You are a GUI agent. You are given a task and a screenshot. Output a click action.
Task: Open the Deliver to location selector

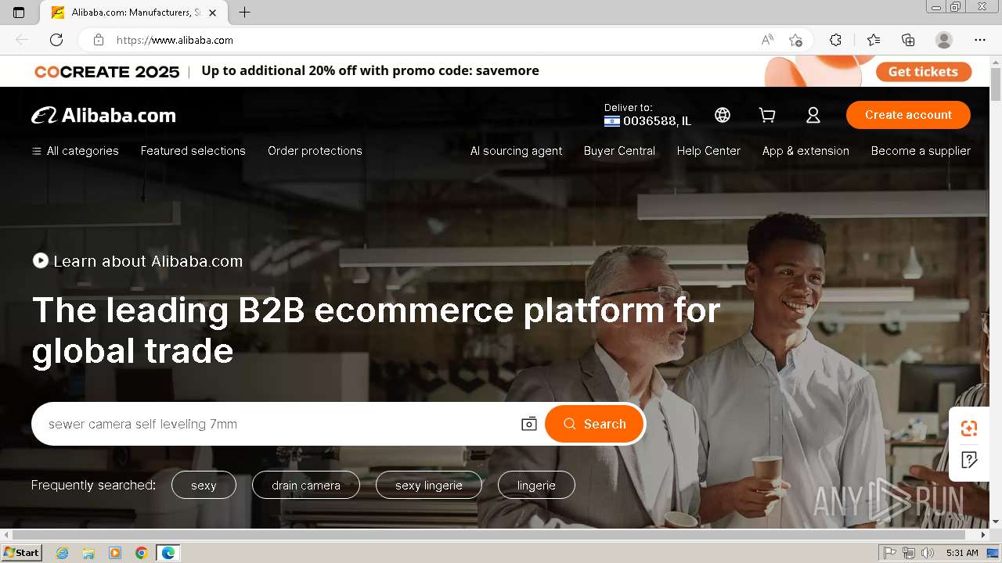(647, 115)
